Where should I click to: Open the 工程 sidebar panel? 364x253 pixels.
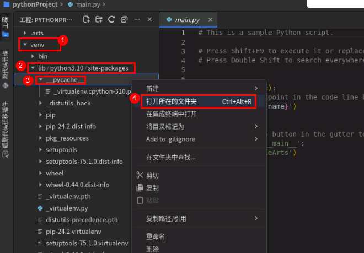tap(6, 27)
